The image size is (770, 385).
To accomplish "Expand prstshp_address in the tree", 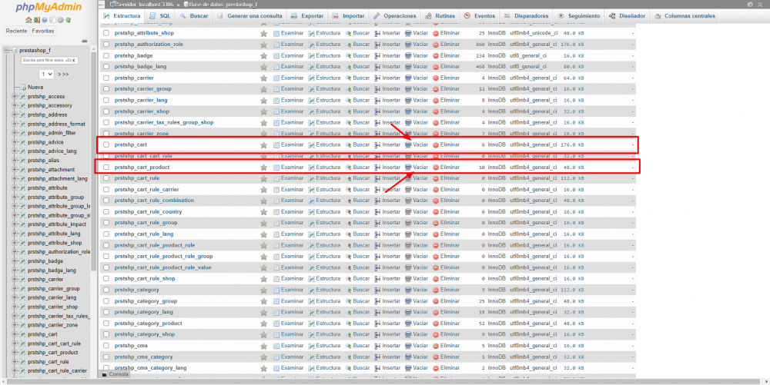I will point(15,115).
